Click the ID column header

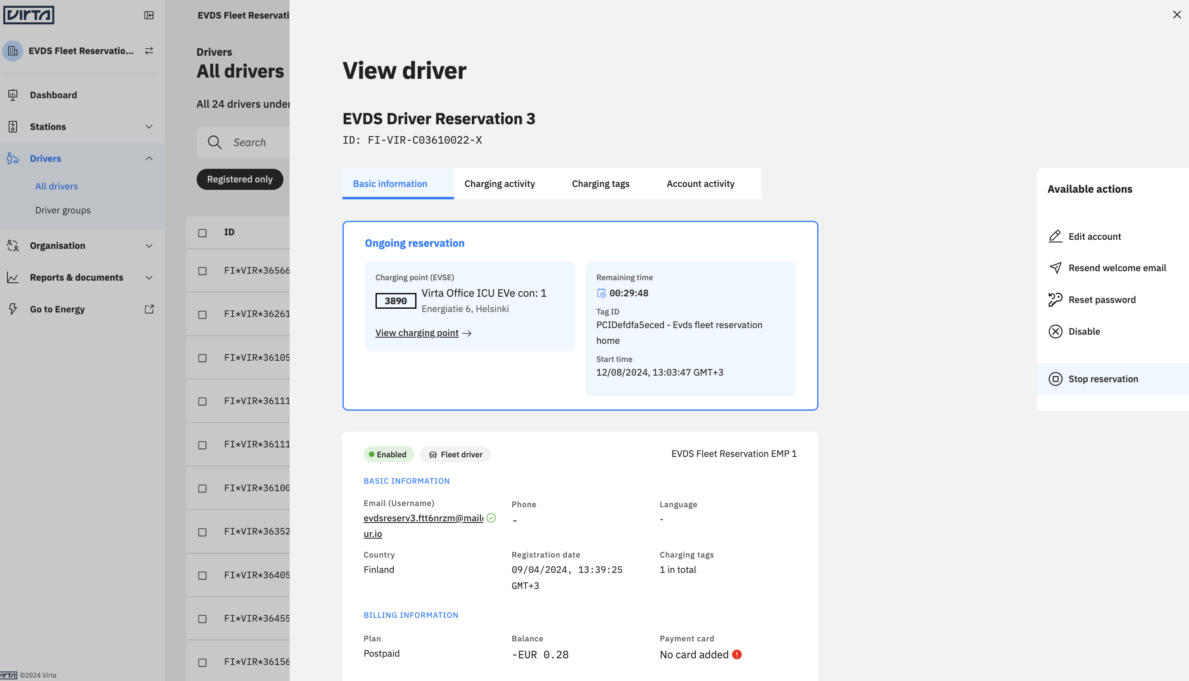229,232
